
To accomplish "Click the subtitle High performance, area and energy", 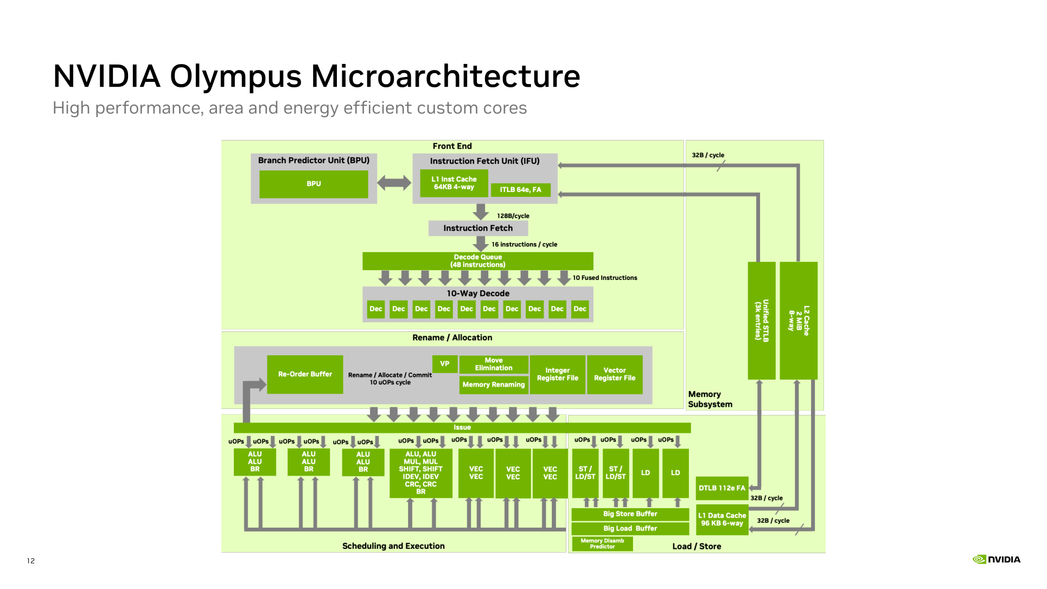I will pos(290,108).
